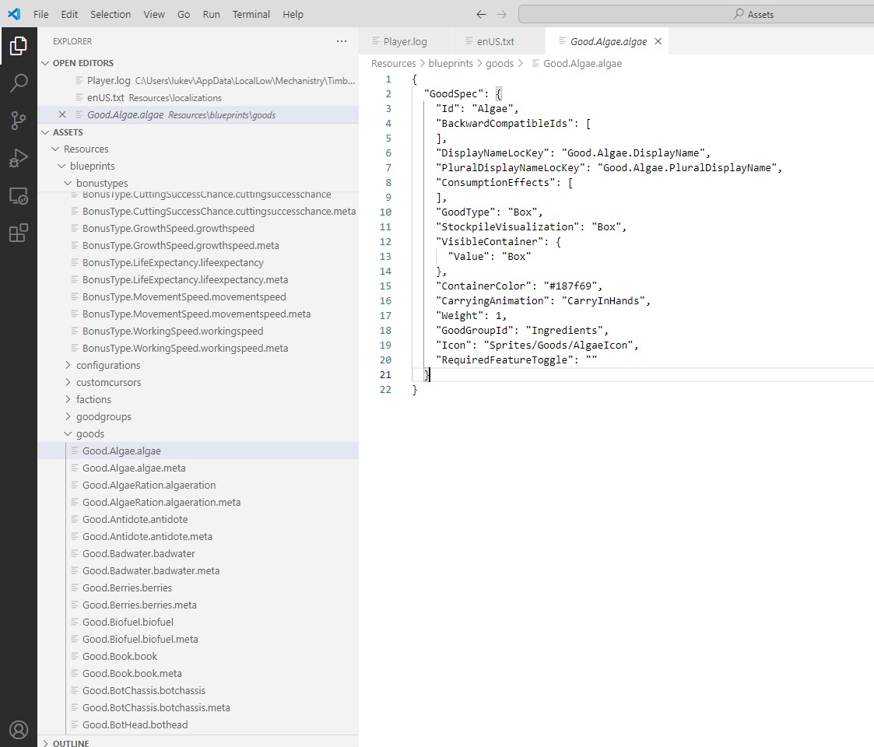Open the Terminal menu
The image size is (874, 747).
(251, 15)
